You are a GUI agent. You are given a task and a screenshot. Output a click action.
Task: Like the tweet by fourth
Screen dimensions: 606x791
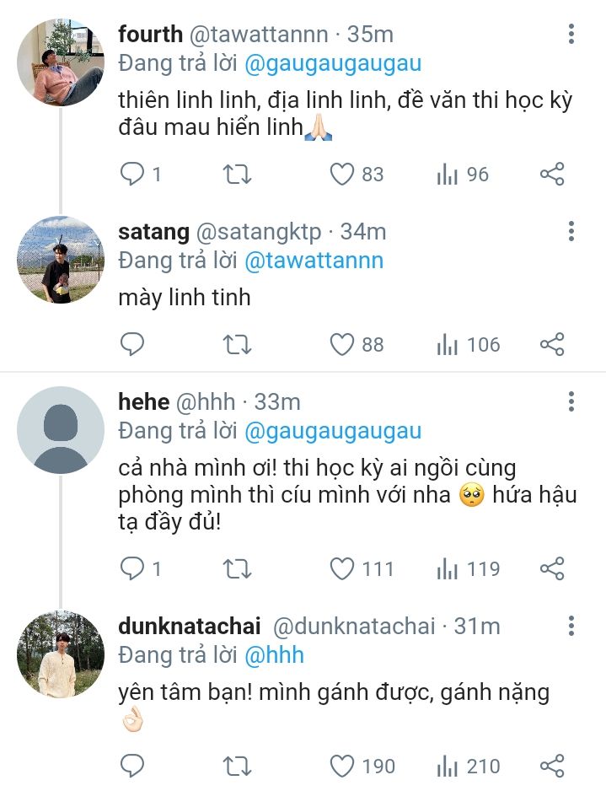tap(341, 175)
